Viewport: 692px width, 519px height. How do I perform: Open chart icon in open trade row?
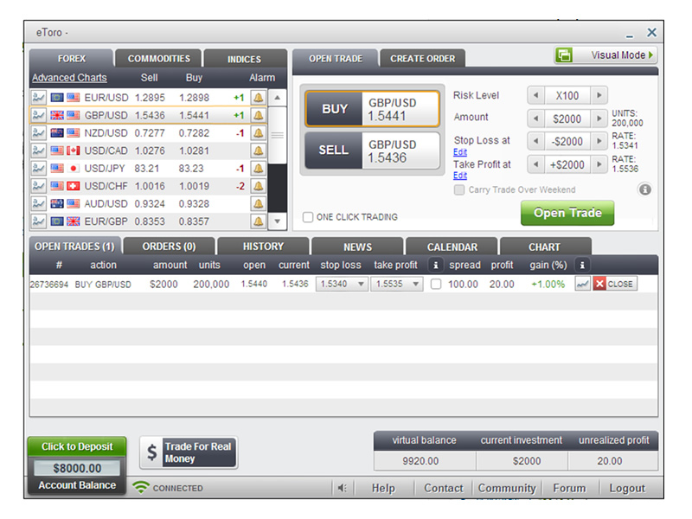[582, 284]
